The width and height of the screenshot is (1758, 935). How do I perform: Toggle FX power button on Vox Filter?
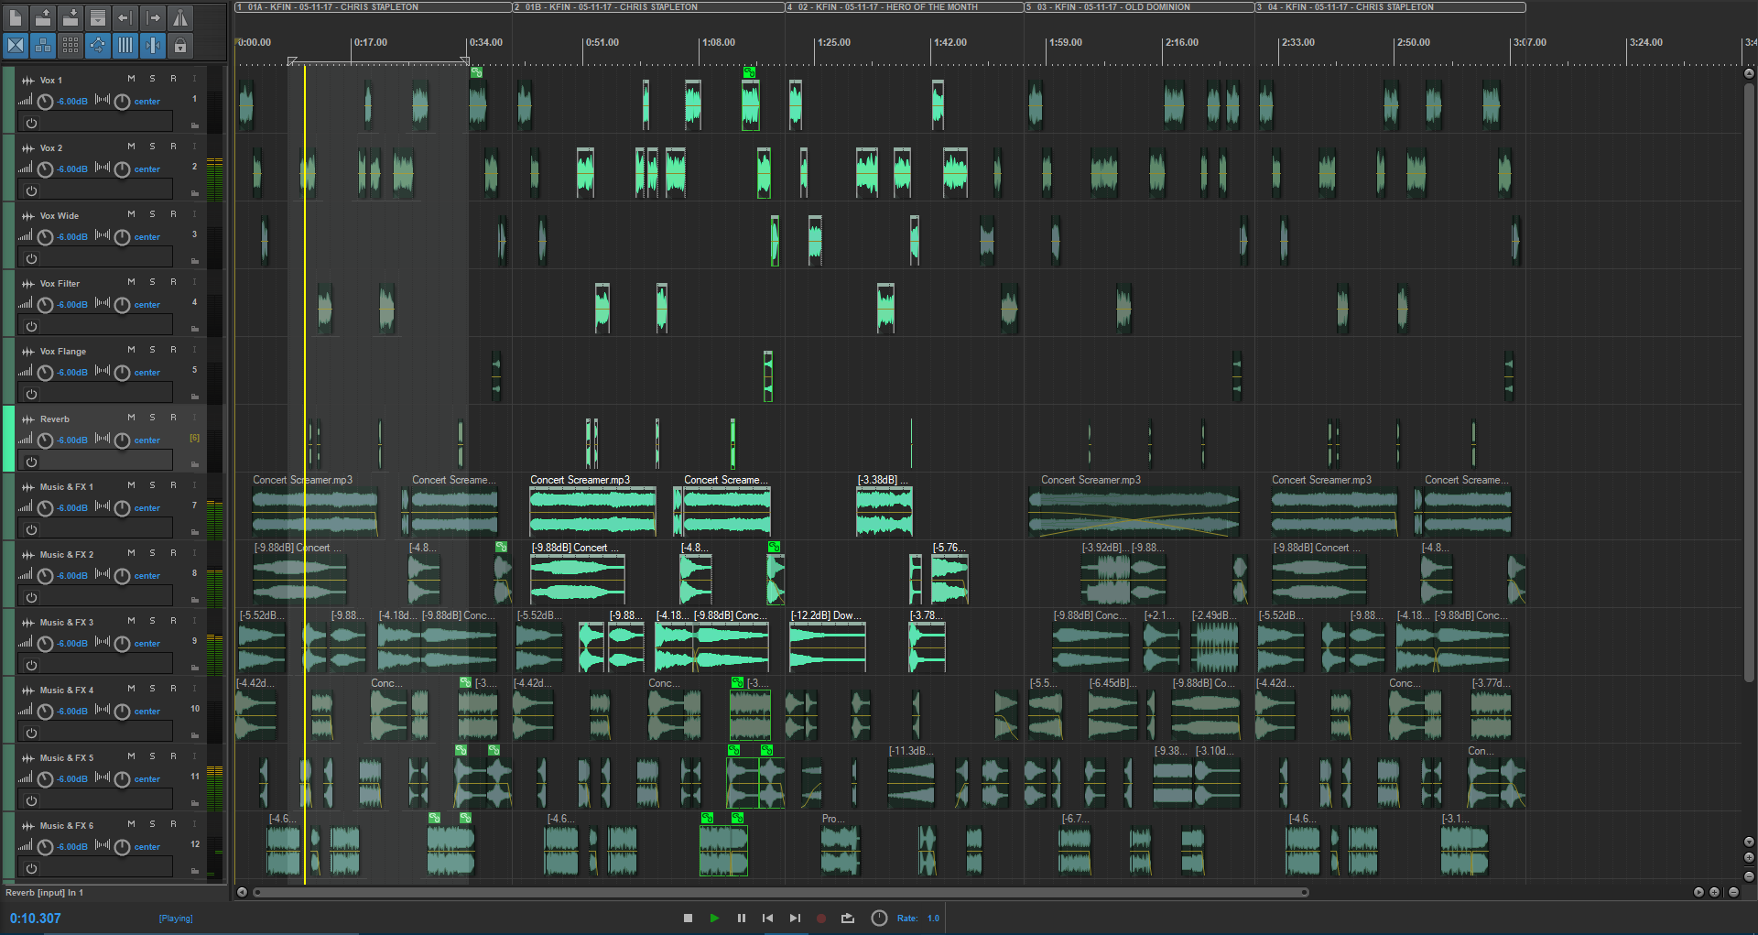(x=31, y=326)
